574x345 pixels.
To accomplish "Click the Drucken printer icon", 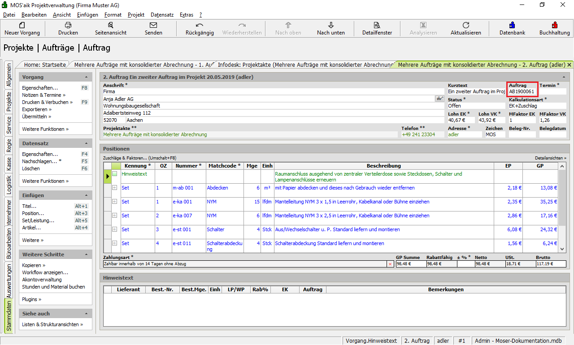I will (x=68, y=25).
